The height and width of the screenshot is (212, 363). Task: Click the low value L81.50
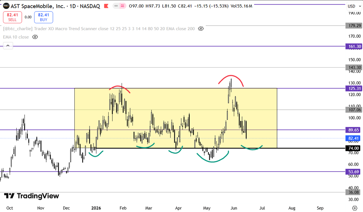coord(170,6)
